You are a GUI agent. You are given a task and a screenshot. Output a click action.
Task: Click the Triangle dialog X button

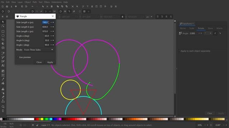[x=53, y=16]
